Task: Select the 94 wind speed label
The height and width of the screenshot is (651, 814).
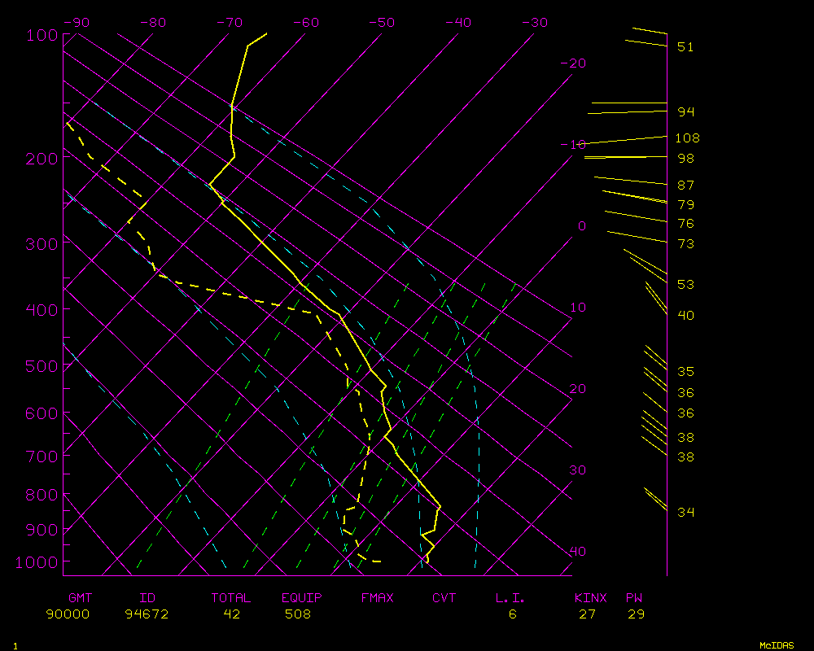Action: pyautogui.click(x=685, y=111)
